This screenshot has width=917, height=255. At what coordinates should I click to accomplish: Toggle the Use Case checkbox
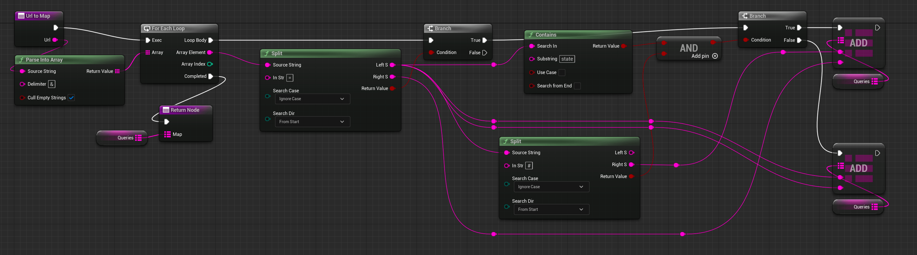coord(562,72)
